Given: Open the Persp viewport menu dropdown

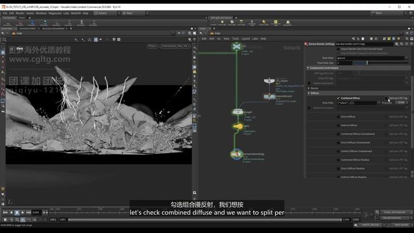Looking at the screenshot, I should click(153, 46).
